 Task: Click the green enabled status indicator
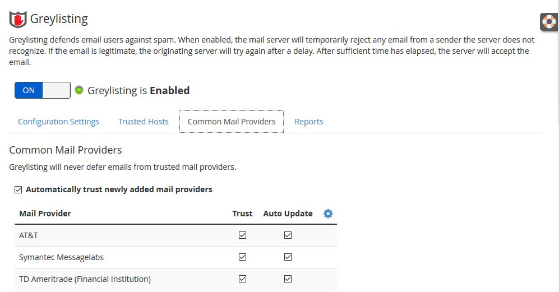point(79,90)
